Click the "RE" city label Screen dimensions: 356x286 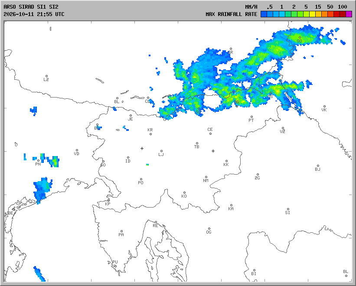[155, 226]
